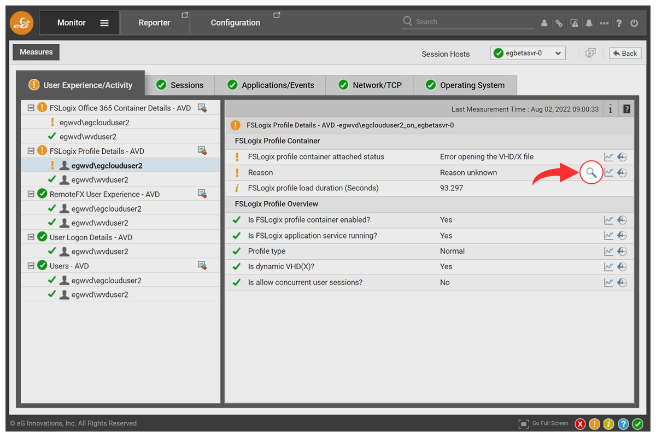Collapse User Logon Details - AVD node

[x=31, y=237]
